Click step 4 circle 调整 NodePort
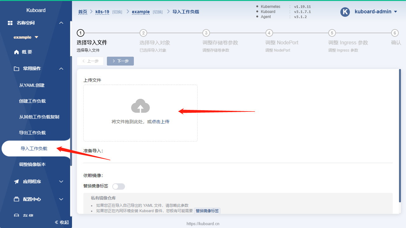 pyautogui.click(x=269, y=33)
